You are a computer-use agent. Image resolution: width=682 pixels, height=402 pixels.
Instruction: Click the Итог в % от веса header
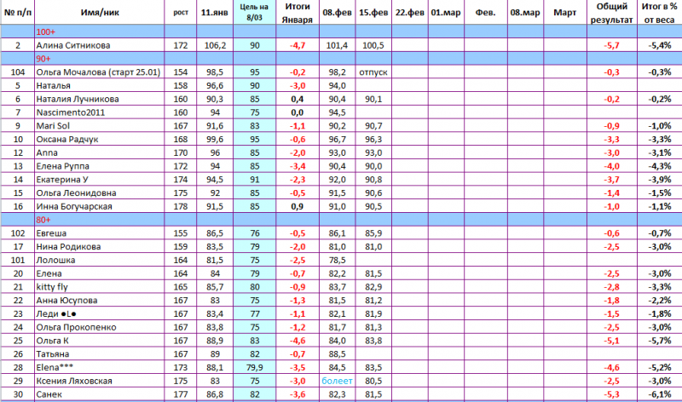tap(656, 14)
